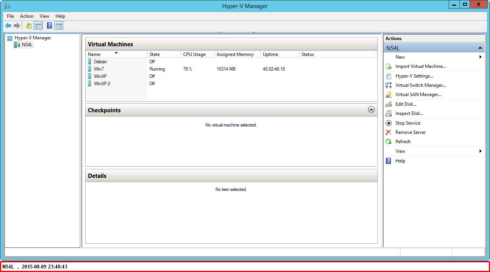Sort by the Uptime column header
This screenshot has width=490, height=272.
point(280,54)
